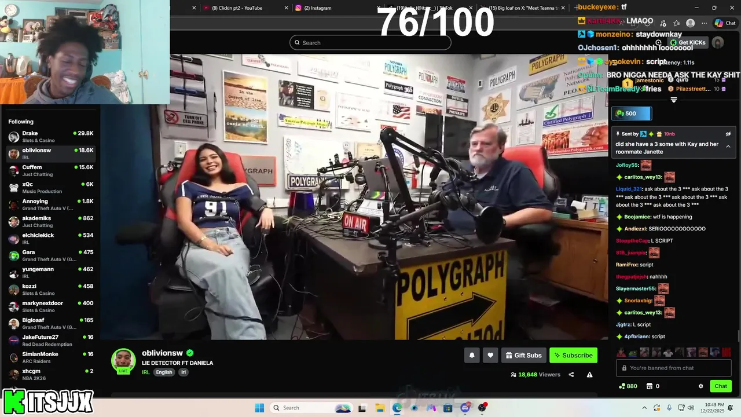Open elchiclekick IRL channel
The width and height of the screenshot is (741, 417).
point(51,239)
